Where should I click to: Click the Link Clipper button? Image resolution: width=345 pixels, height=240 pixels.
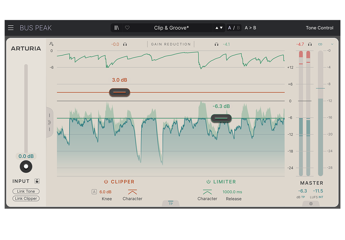tap(26, 198)
